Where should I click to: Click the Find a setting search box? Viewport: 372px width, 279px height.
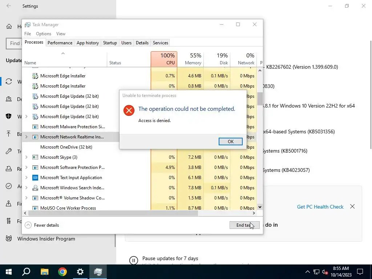click(14, 43)
